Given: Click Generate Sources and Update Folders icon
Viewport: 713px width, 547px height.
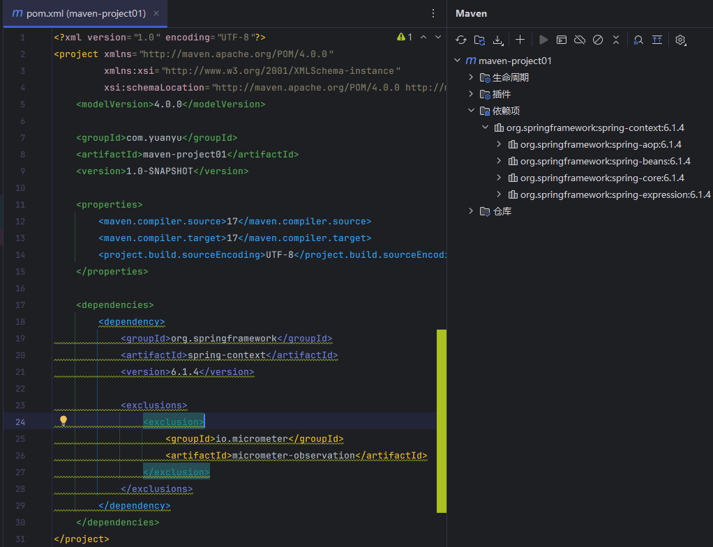Looking at the screenshot, I should 479,40.
